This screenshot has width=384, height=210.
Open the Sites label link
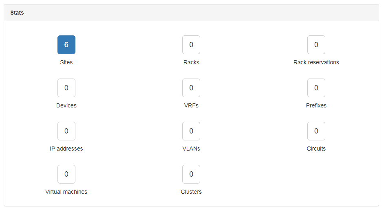[66, 63]
